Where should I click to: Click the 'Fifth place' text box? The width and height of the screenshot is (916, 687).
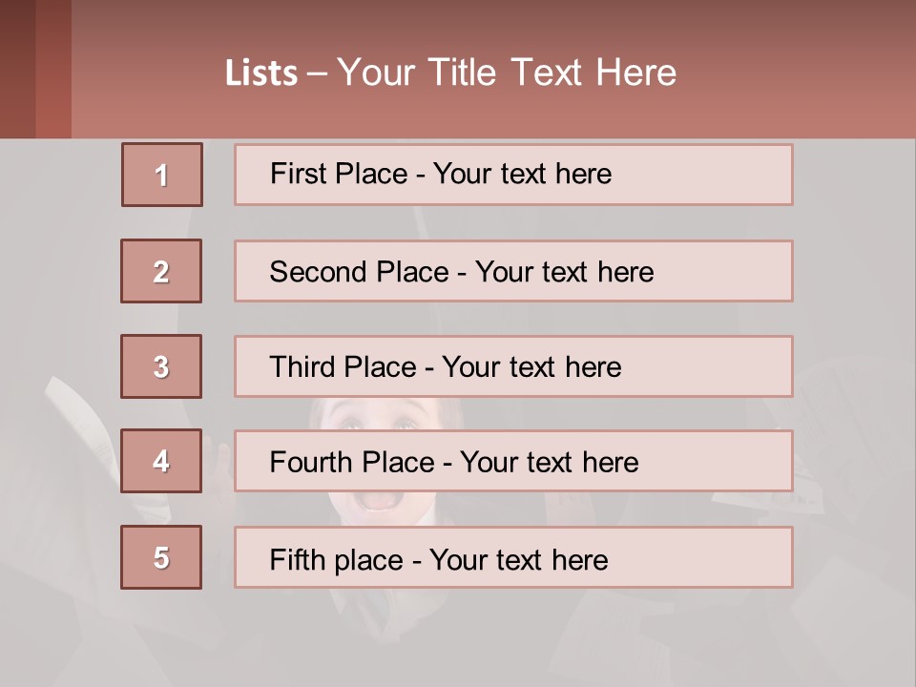click(513, 557)
